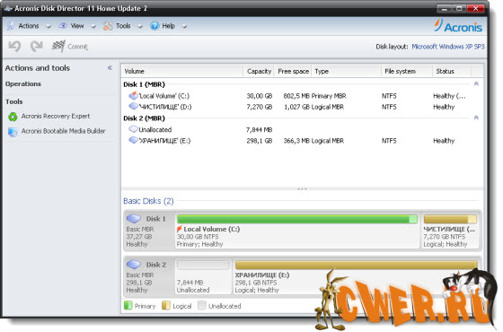Open the Actions dropdown arrow
Image resolution: width=503 pixels, height=332 pixels.
[49, 27]
